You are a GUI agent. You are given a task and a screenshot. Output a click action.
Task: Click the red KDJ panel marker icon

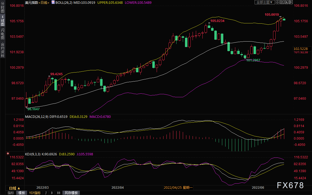8,153
